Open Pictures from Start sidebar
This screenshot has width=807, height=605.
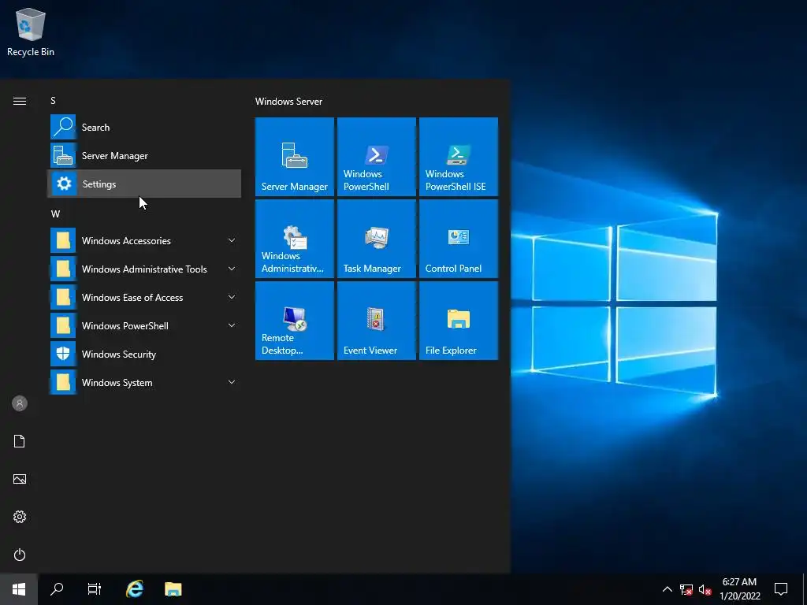click(x=20, y=479)
